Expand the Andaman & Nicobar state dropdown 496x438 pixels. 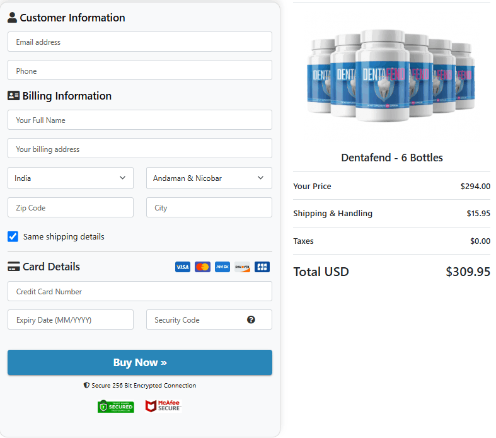point(209,178)
